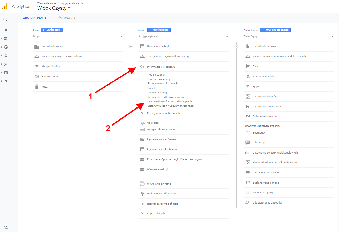
Task: Open Acquisition branching icon in sidebar
Action: [x=6, y=64]
